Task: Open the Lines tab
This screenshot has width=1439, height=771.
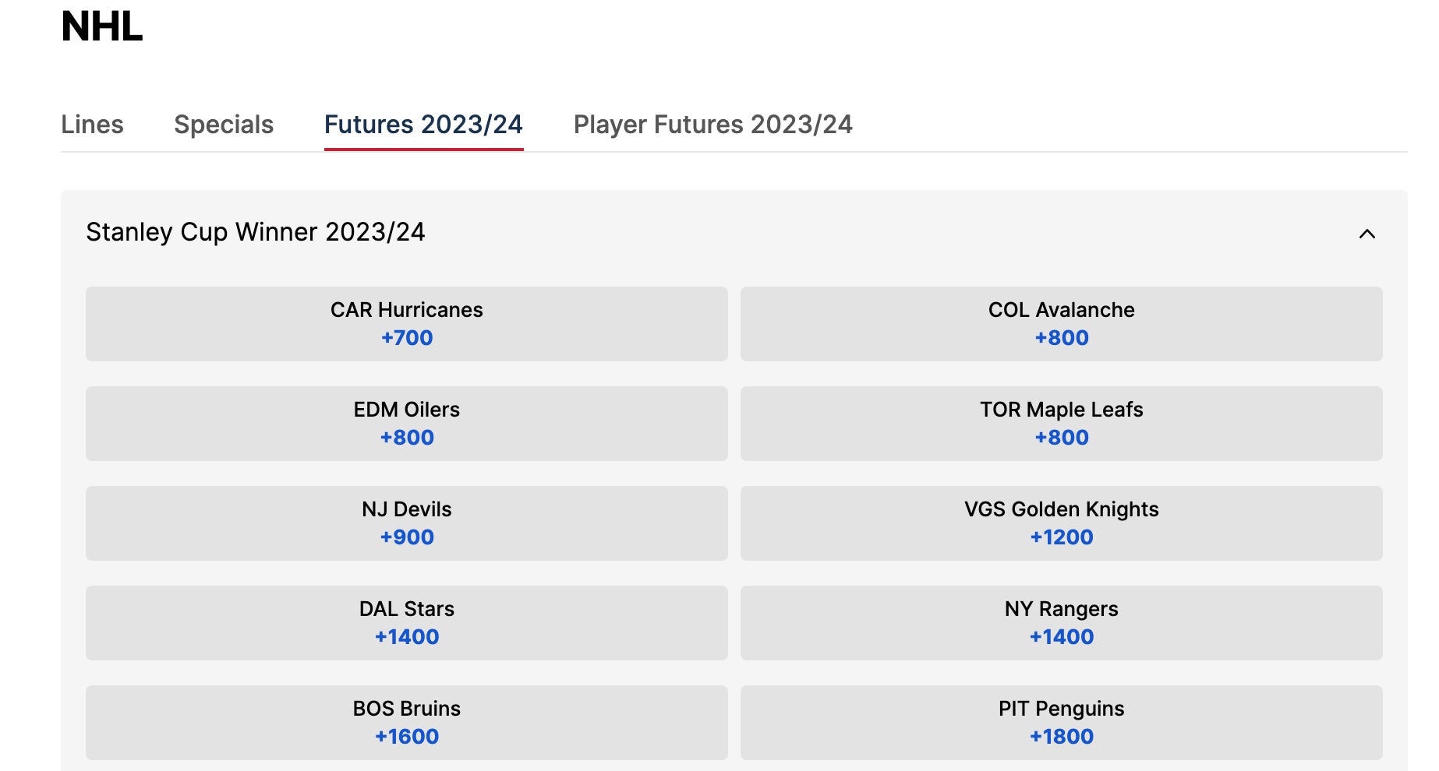Action: tap(92, 125)
